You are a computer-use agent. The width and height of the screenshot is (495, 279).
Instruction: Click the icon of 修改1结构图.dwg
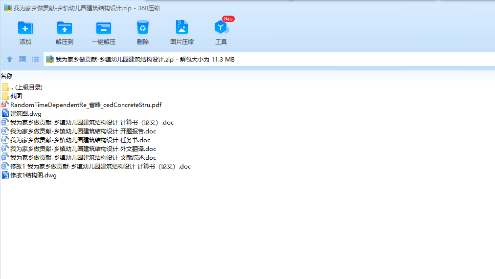(5, 175)
